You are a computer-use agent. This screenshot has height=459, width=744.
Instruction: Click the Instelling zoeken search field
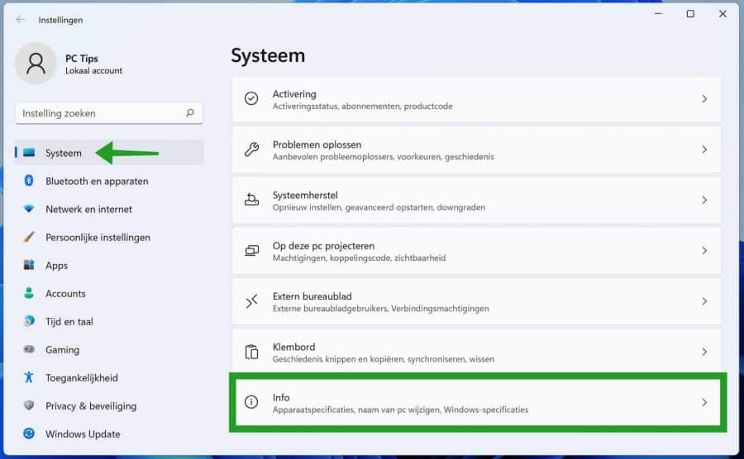click(x=108, y=113)
